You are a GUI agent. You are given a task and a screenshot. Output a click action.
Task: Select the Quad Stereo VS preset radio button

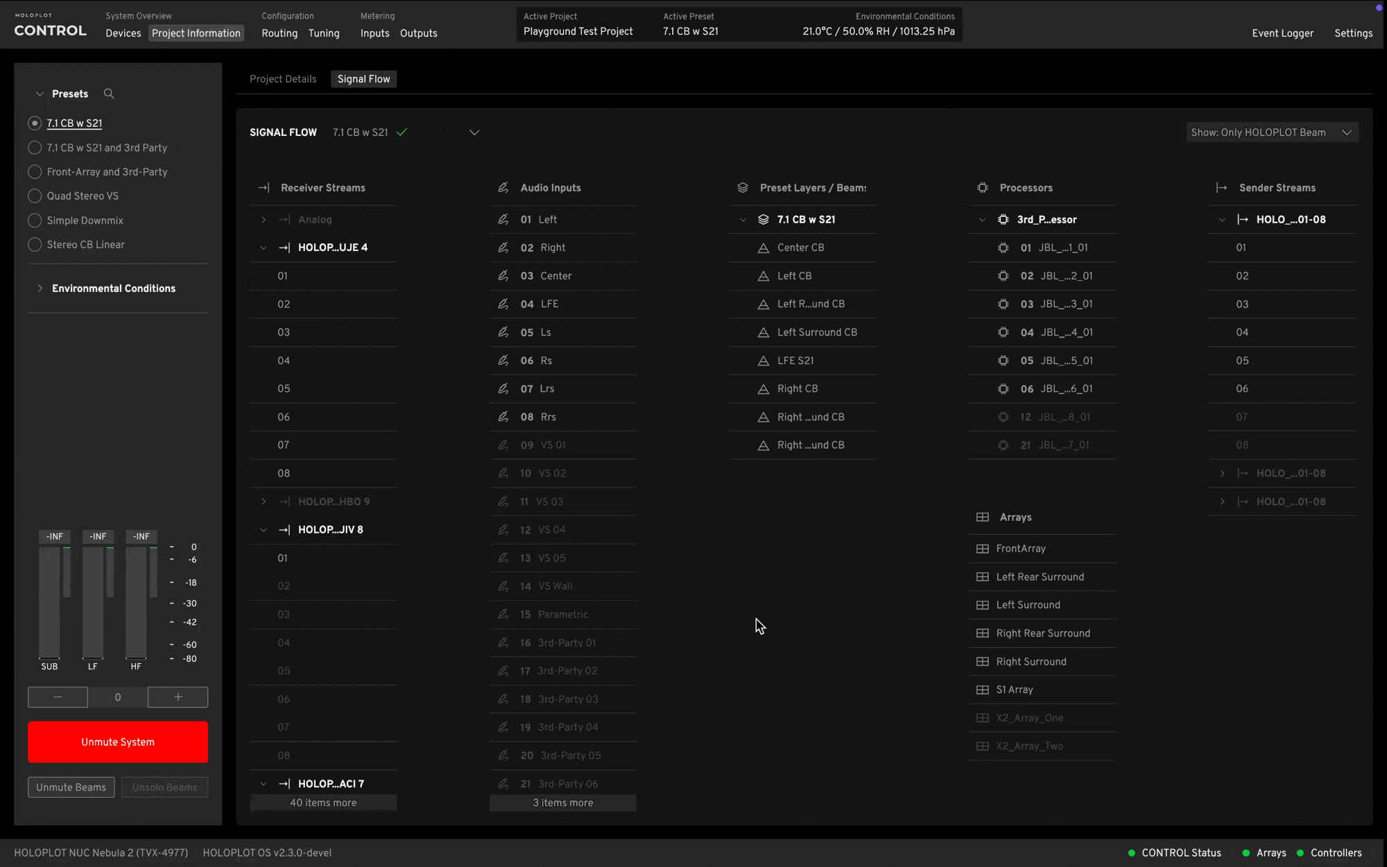pos(35,196)
